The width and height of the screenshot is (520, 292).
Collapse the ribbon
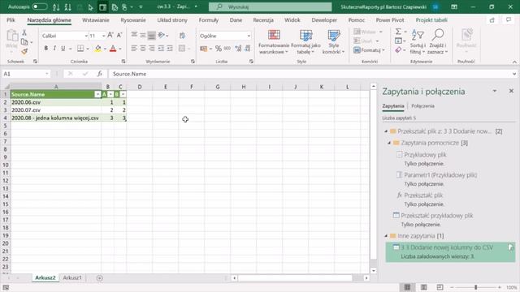(x=514, y=62)
